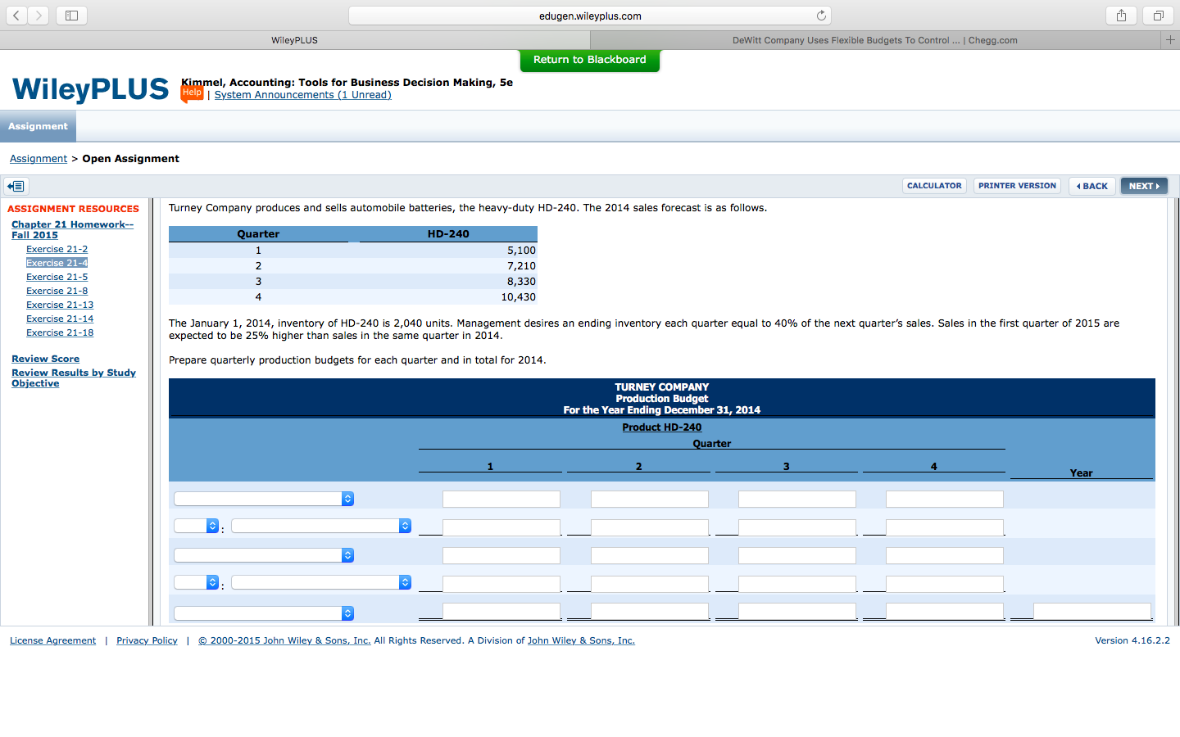This screenshot has height=737, width=1180.
Task: Go forward using Safari forward arrow
Action: (39, 16)
